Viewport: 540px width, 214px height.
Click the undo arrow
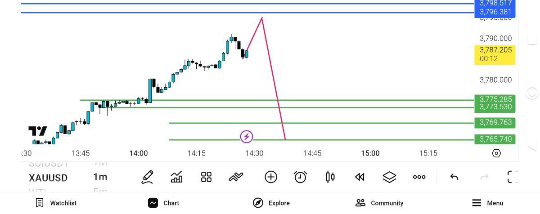click(x=454, y=177)
